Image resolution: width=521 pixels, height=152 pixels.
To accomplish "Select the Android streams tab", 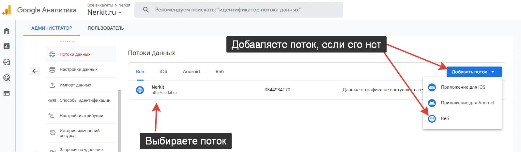I will click(191, 71).
